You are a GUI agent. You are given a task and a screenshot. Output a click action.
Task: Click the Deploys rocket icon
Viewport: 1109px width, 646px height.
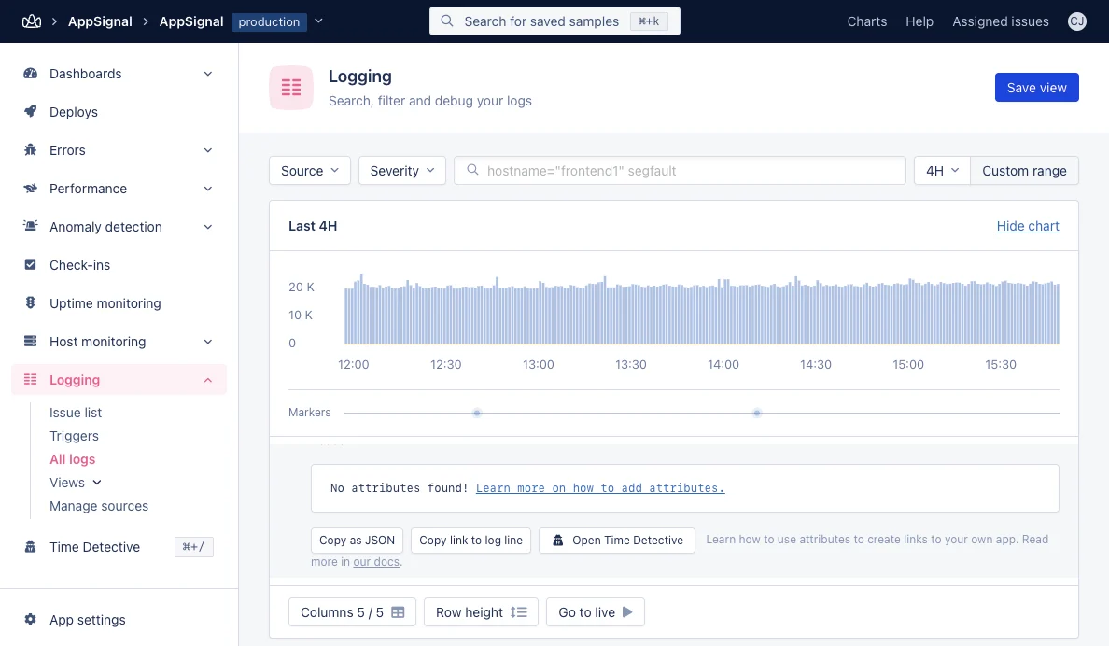(31, 112)
